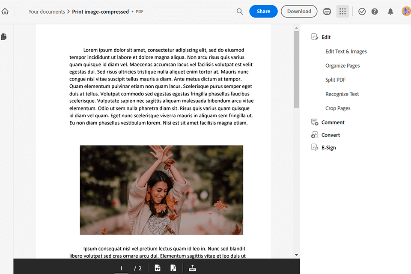Open notifications bell icon
Image resolution: width=411 pixels, height=274 pixels.
[390, 11]
